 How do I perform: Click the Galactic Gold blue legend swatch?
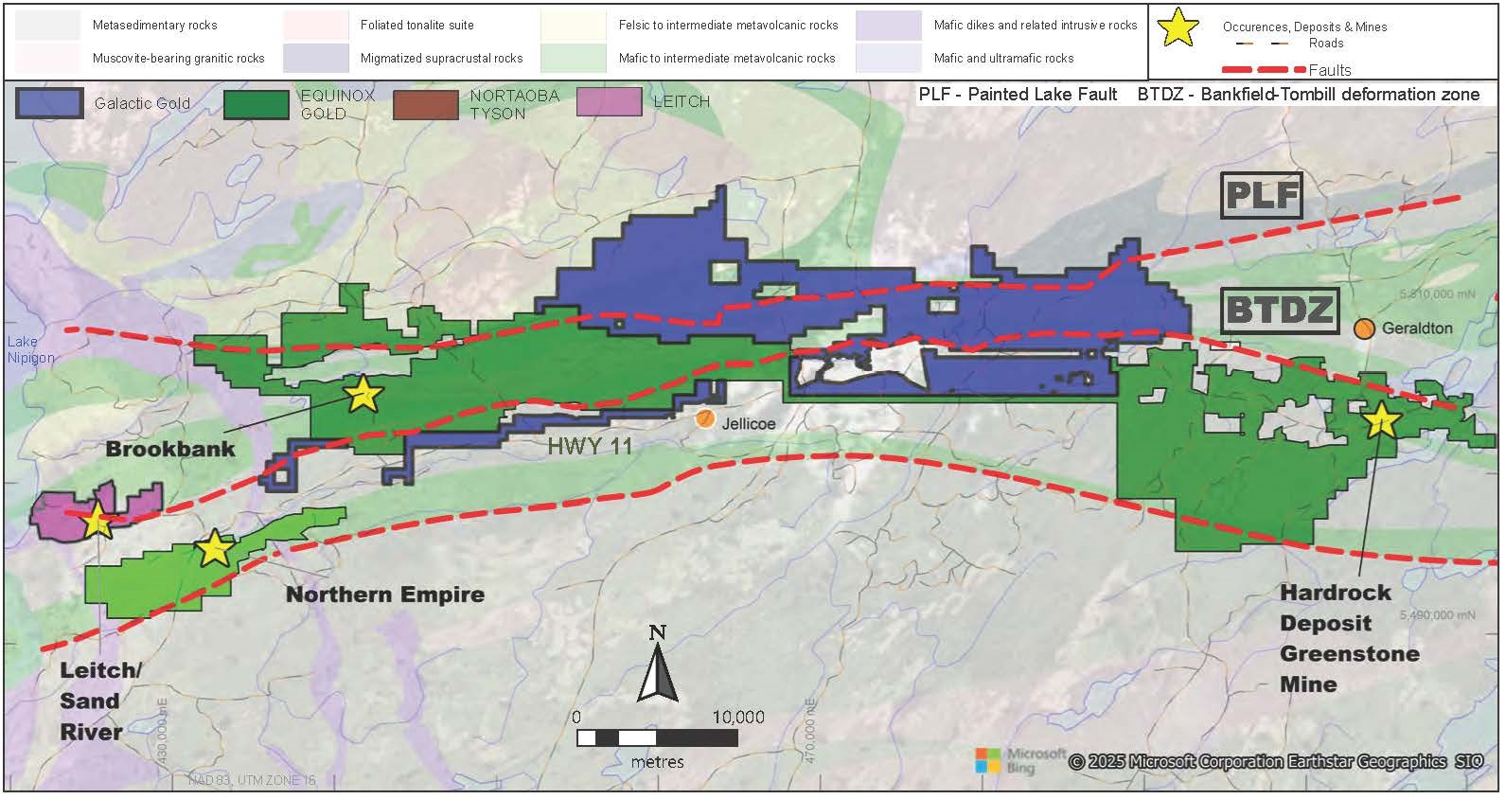click(x=48, y=103)
